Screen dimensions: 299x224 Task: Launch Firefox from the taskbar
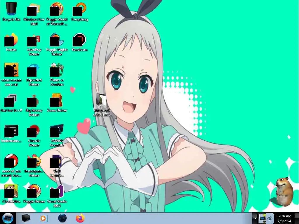[80, 218]
